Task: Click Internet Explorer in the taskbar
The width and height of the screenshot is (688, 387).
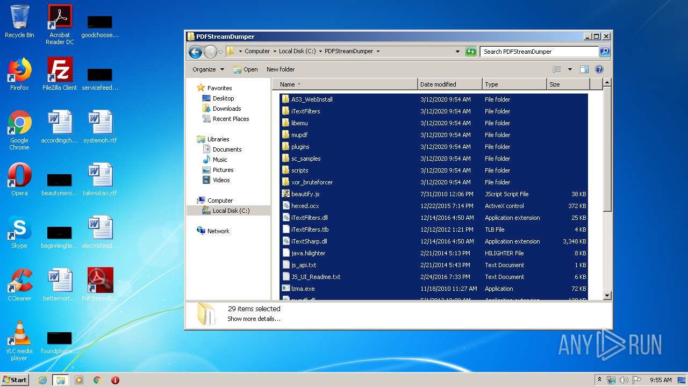Action: 42,380
